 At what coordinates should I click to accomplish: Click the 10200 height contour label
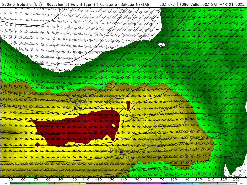[x=59, y=87]
